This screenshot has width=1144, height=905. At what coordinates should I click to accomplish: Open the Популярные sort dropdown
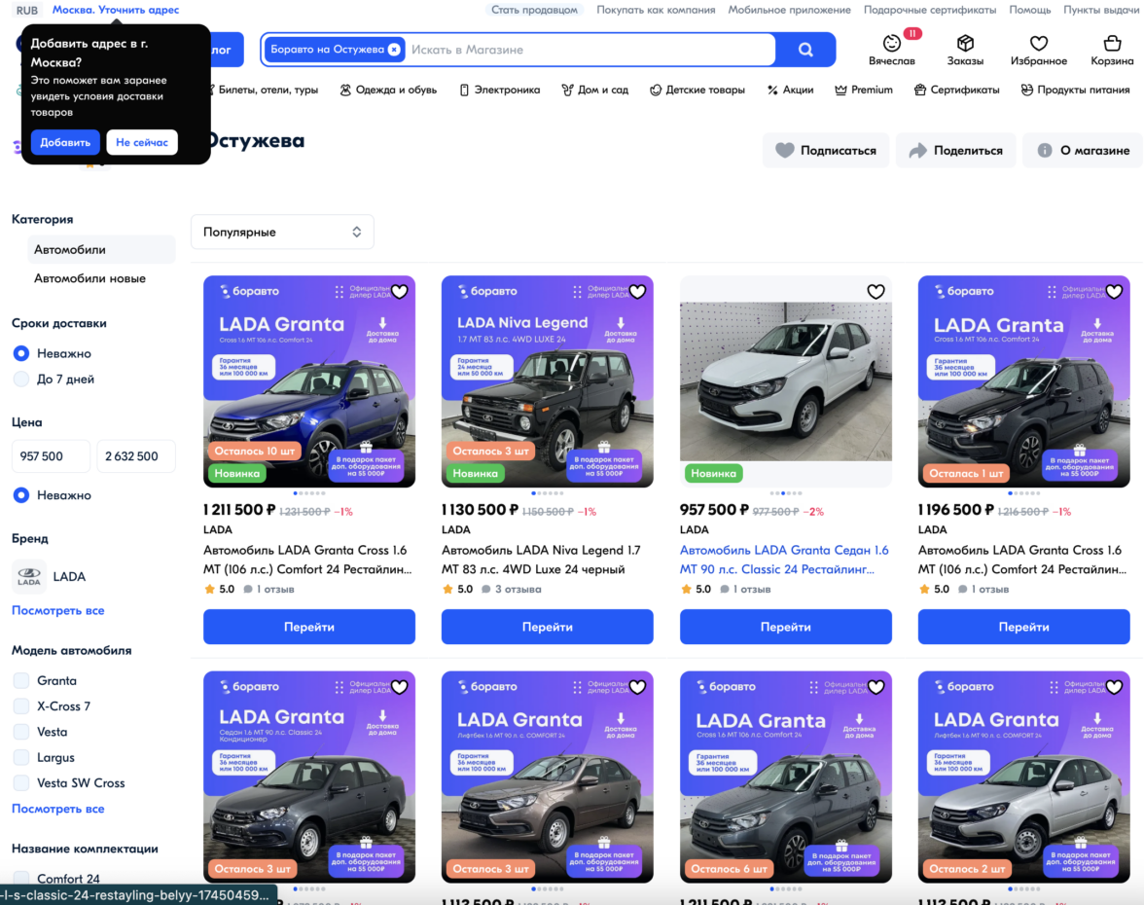282,232
